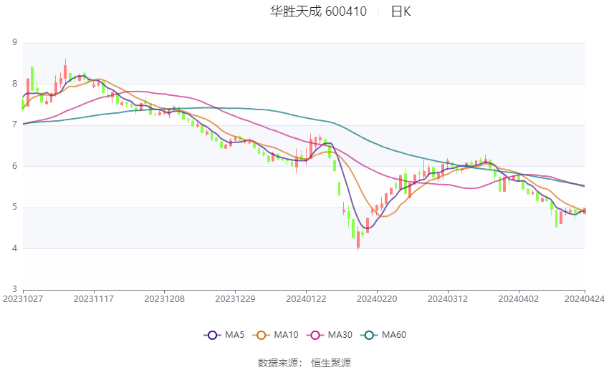
Task: Toggle the MA10 orange legend marker
Action: 261,335
